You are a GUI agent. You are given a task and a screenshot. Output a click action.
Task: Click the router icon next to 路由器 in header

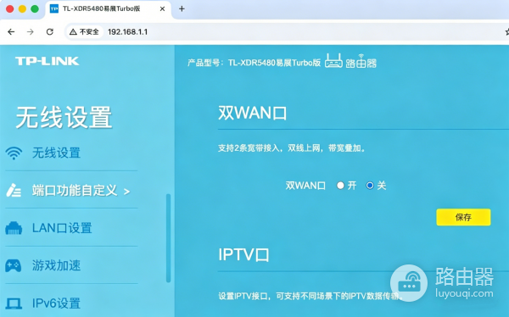[333, 61]
